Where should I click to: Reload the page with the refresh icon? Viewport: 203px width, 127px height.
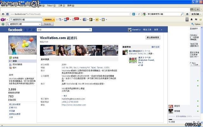pyautogui.click(x=139, y=14)
